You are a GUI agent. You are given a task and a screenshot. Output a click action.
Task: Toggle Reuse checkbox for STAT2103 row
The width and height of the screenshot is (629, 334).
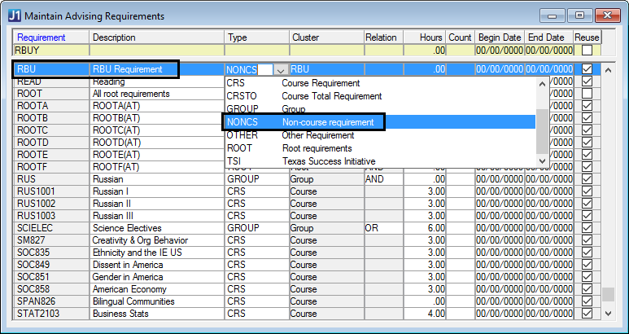coord(587,314)
